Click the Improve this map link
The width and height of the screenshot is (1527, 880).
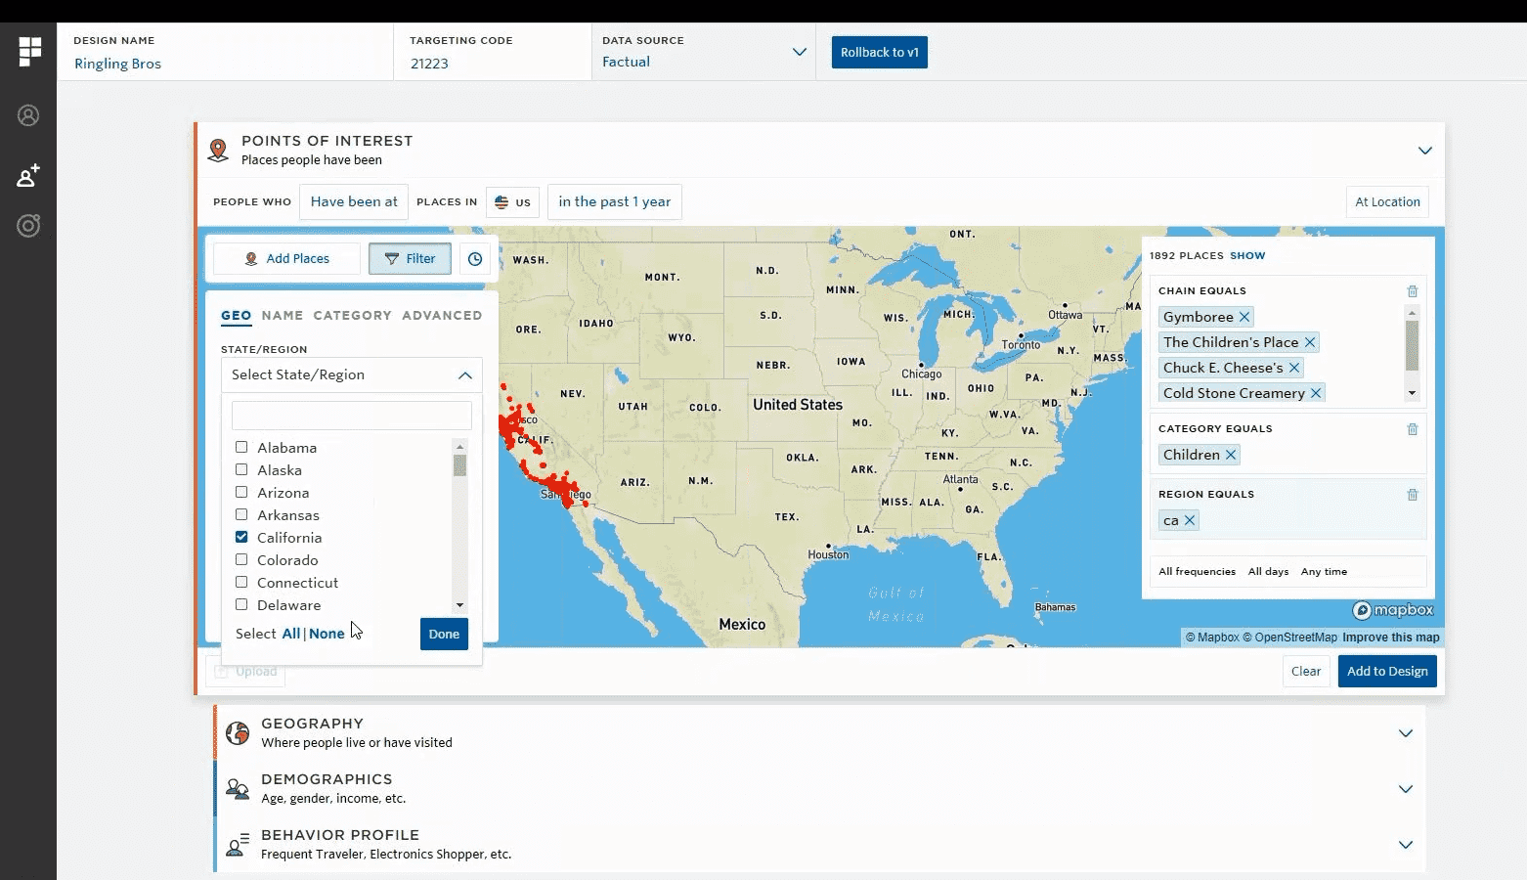tap(1391, 638)
